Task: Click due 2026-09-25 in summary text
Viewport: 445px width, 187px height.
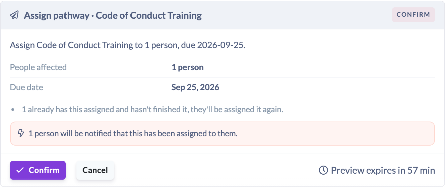Action: point(212,45)
